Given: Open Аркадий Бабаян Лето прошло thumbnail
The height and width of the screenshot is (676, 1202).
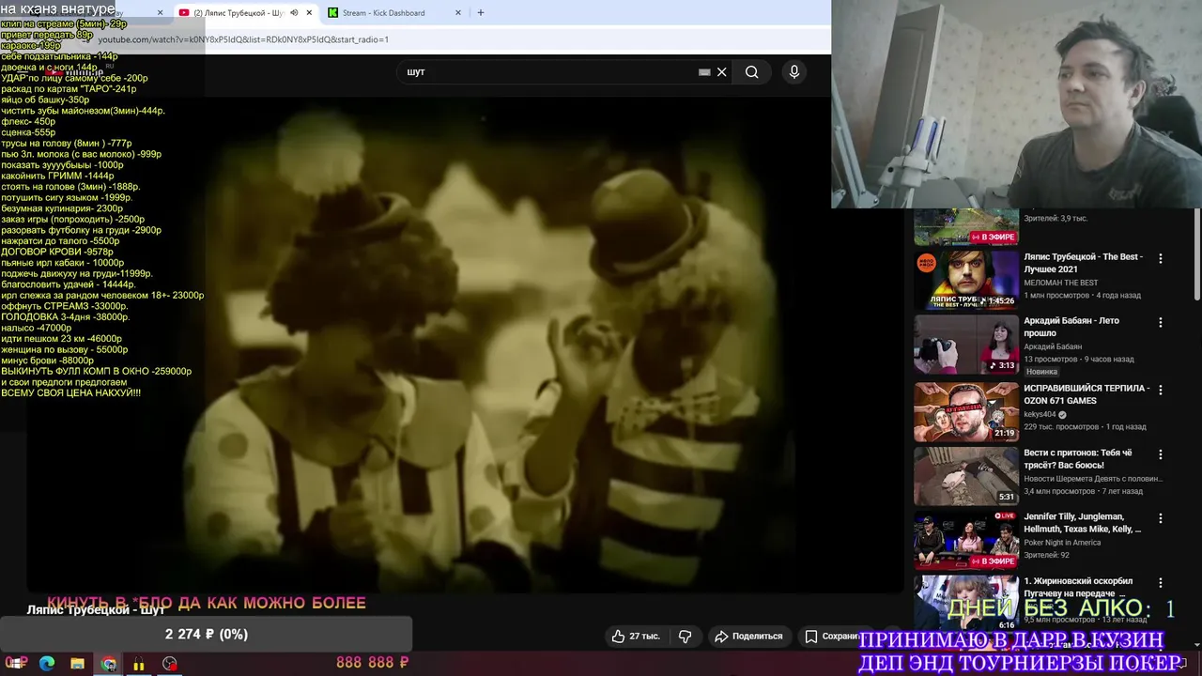Looking at the screenshot, I should 966,344.
